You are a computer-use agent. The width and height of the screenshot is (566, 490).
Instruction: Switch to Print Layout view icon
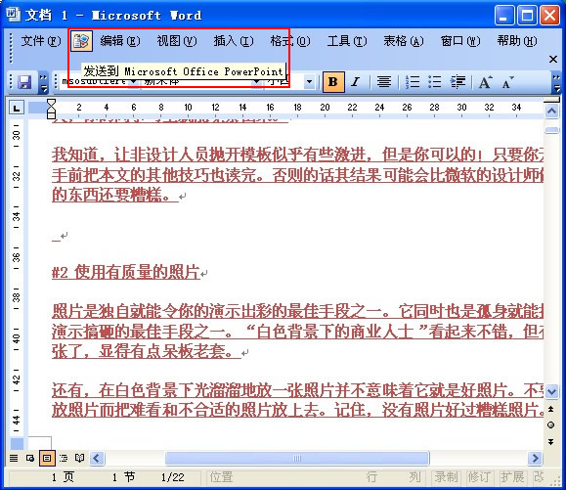click(x=47, y=459)
